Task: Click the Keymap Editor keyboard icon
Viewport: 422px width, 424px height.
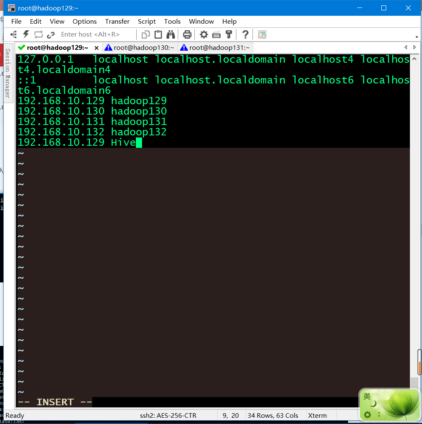Action: point(216,34)
